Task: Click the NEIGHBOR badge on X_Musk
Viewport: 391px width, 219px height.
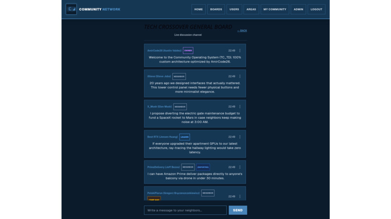Action: pos(180,107)
